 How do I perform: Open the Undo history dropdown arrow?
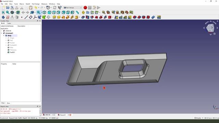[x=39, y=8]
